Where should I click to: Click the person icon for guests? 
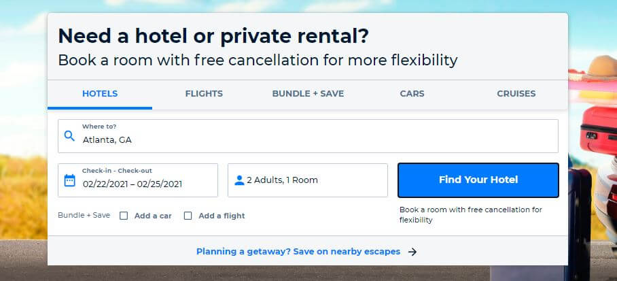click(x=239, y=180)
